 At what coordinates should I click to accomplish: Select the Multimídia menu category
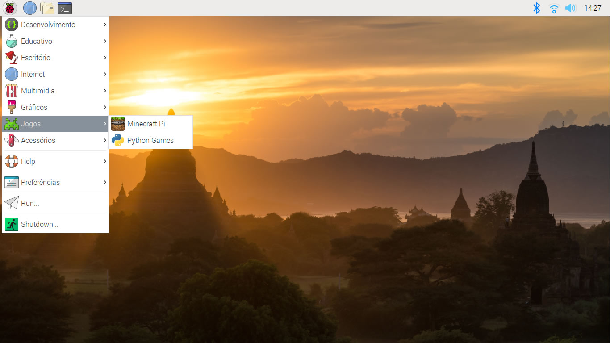55,91
